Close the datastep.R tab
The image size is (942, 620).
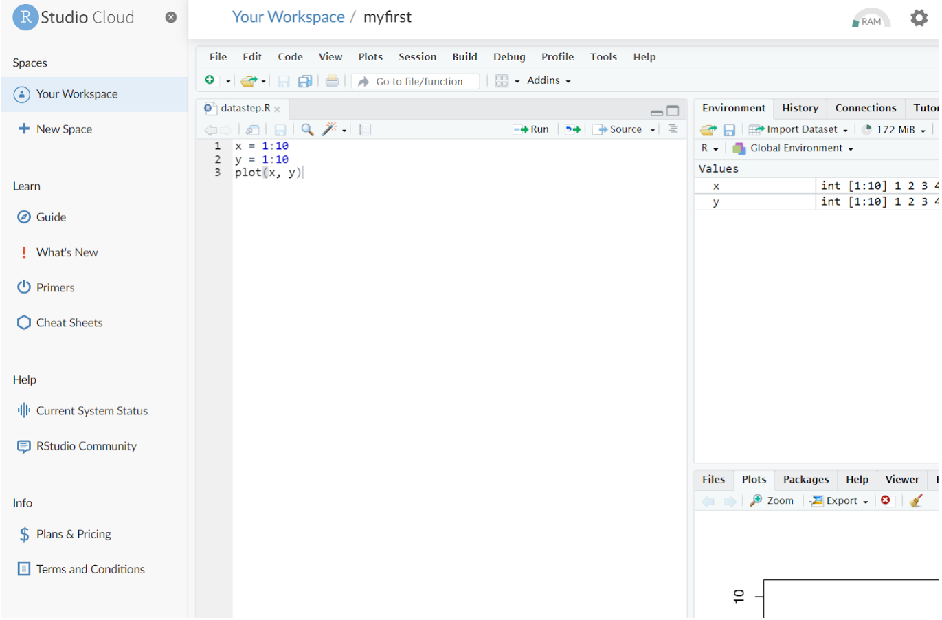pyautogui.click(x=277, y=109)
